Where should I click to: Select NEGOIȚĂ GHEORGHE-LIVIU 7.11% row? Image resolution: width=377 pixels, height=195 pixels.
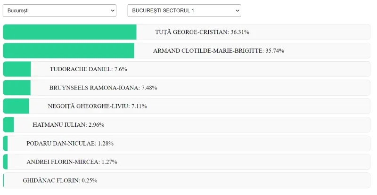coord(187,106)
